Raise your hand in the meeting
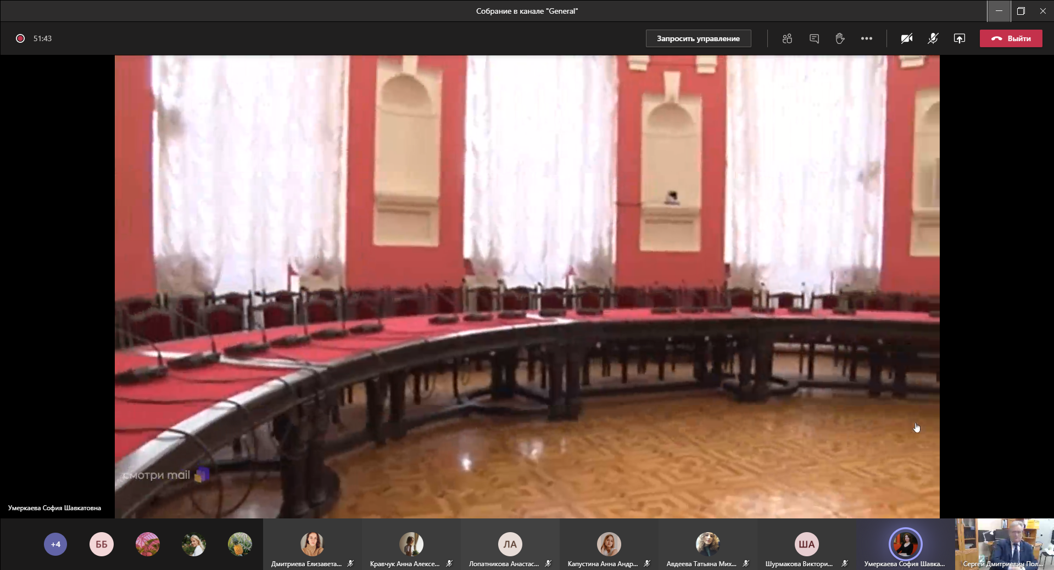The height and width of the screenshot is (570, 1054). (840, 38)
